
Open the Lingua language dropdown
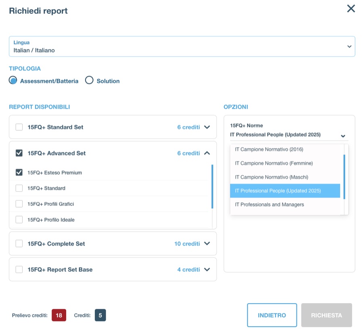point(182,46)
